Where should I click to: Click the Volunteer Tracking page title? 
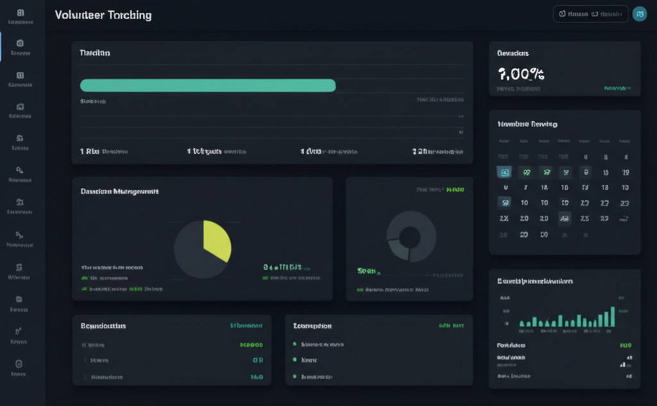103,15
